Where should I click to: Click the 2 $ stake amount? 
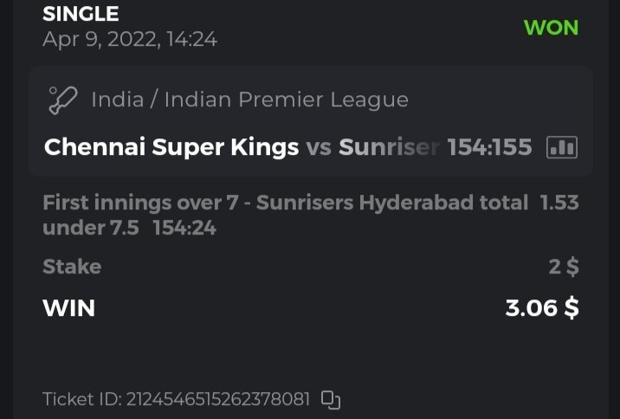click(564, 267)
